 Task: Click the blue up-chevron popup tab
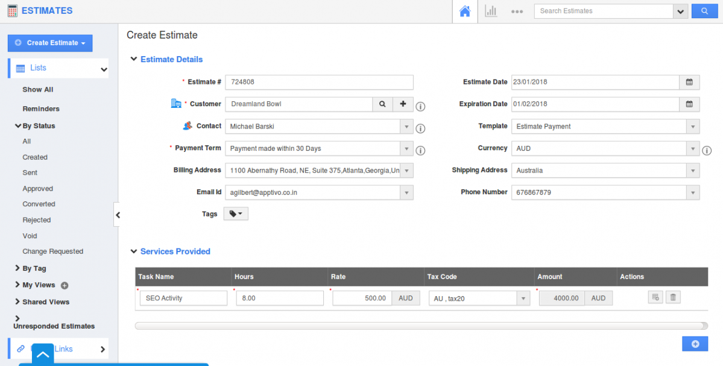pos(43,355)
